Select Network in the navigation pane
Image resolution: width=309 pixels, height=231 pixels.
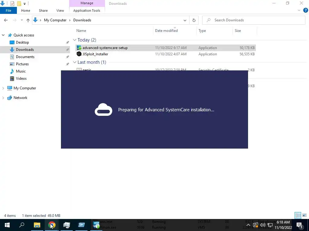pyautogui.click(x=20, y=98)
